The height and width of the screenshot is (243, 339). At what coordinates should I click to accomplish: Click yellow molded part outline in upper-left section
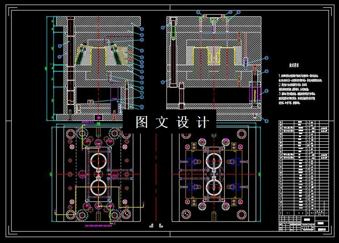(98, 56)
